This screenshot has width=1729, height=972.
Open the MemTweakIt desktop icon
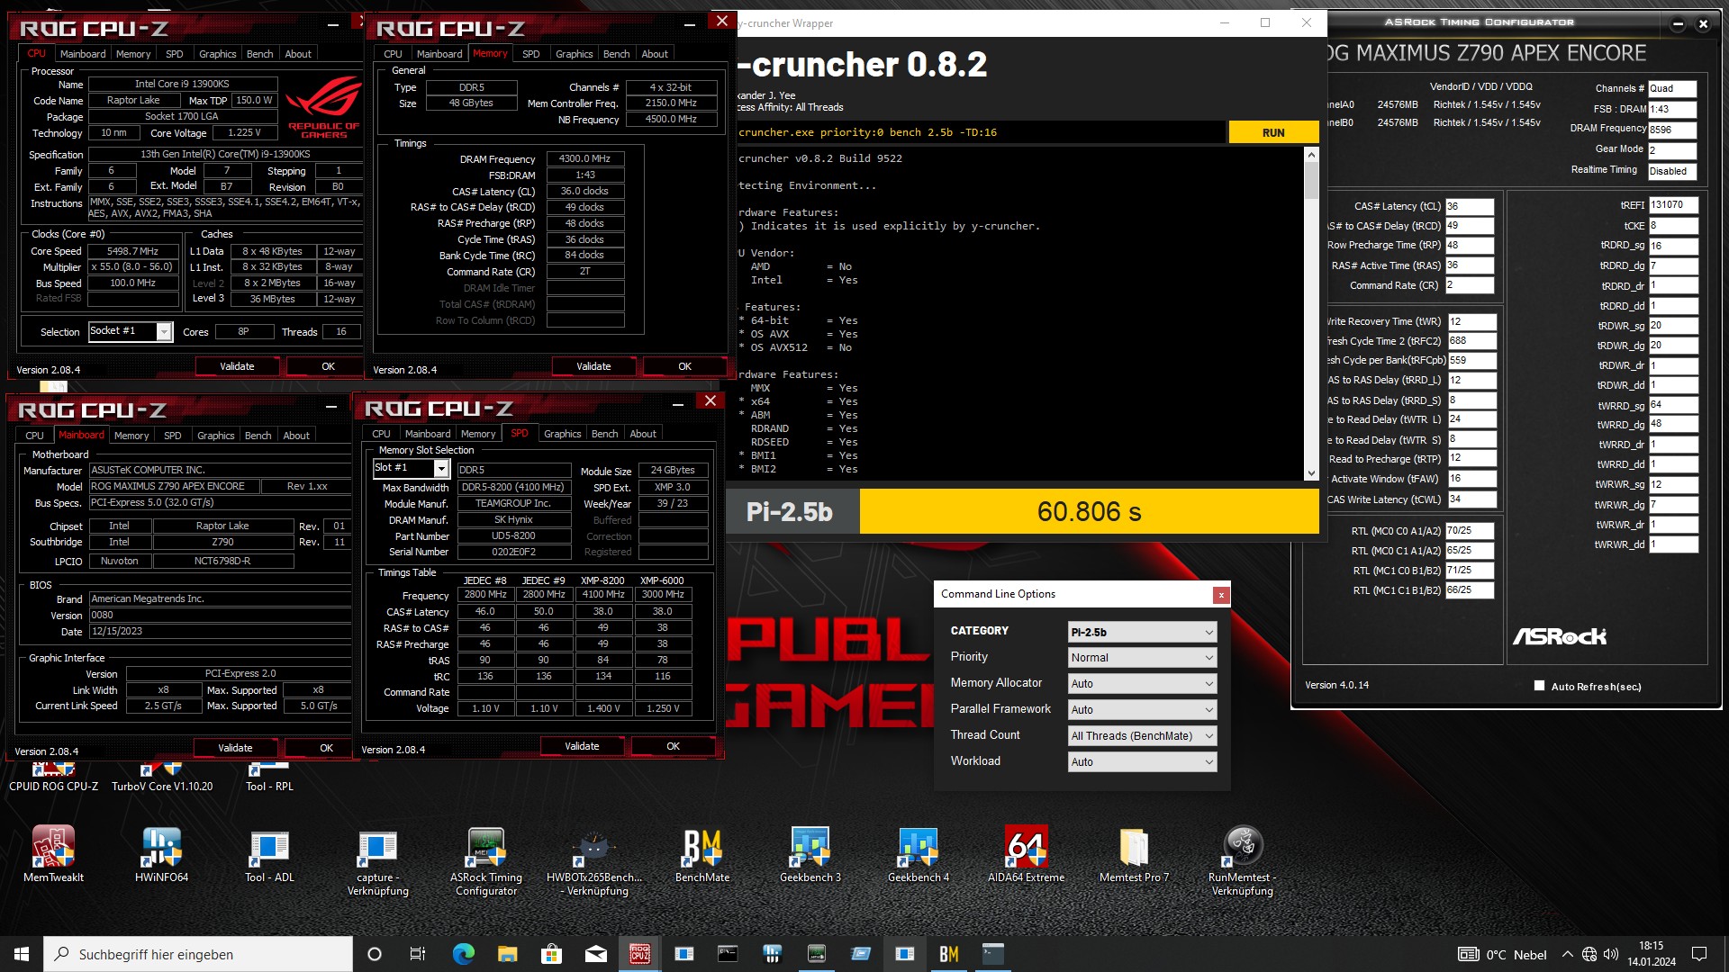pyautogui.click(x=53, y=854)
